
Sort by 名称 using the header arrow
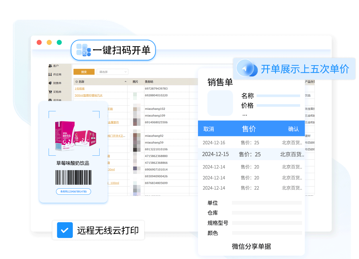(125, 82)
